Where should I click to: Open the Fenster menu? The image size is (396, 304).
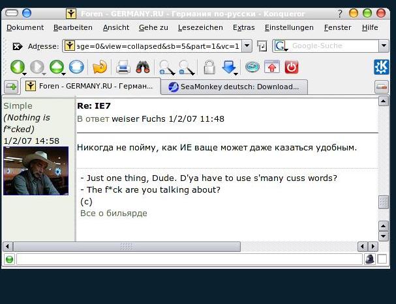[x=337, y=27]
